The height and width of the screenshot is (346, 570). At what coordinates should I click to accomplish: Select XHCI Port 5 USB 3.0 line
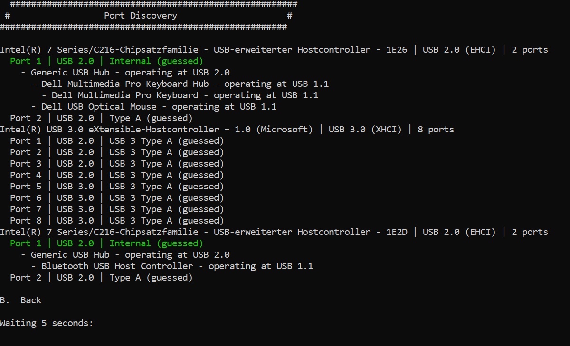(117, 187)
